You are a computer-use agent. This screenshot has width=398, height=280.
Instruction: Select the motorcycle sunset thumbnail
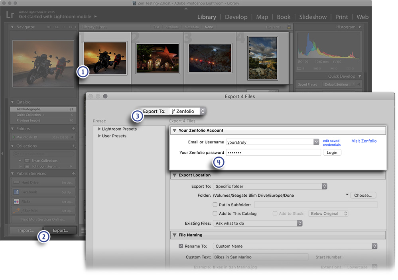(x=105, y=58)
